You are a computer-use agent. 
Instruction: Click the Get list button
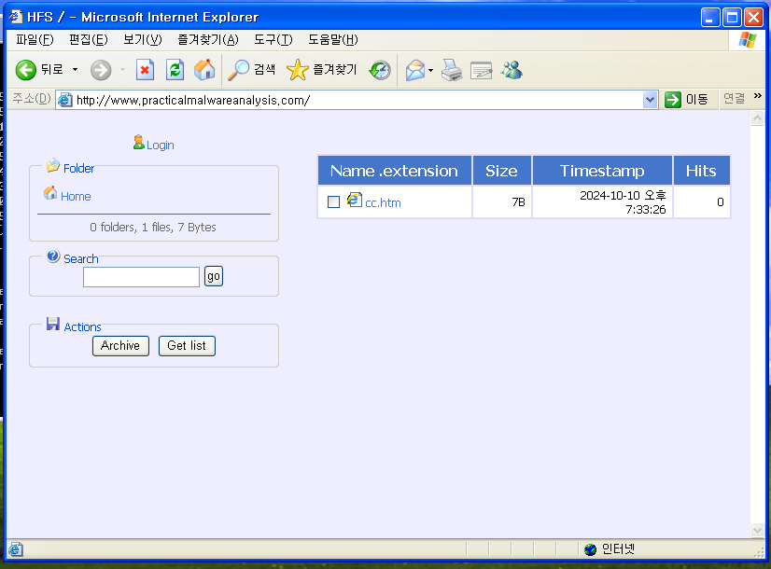click(x=187, y=346)
